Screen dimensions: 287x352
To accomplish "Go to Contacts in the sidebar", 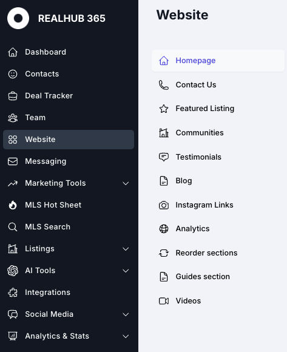I will (x=42, y=74).
